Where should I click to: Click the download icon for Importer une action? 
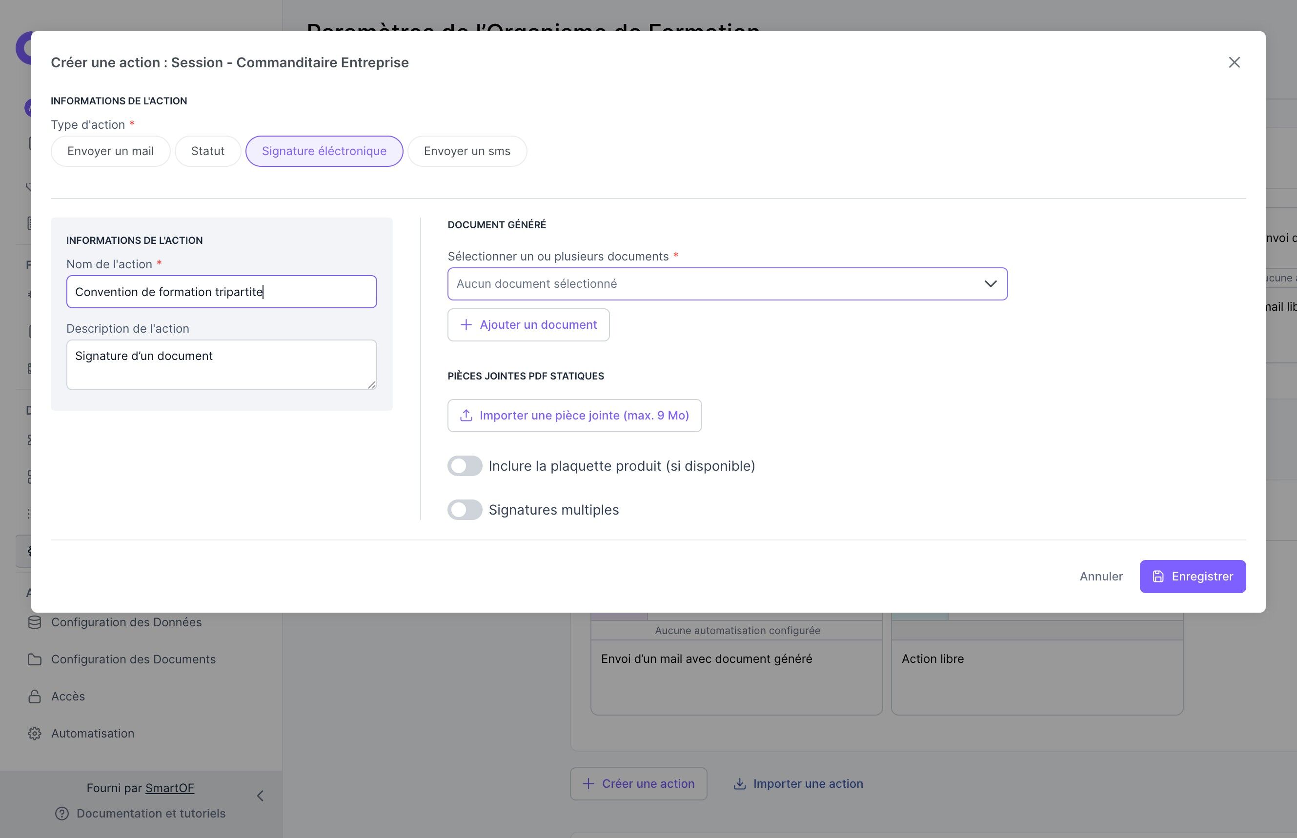[739, 783]
